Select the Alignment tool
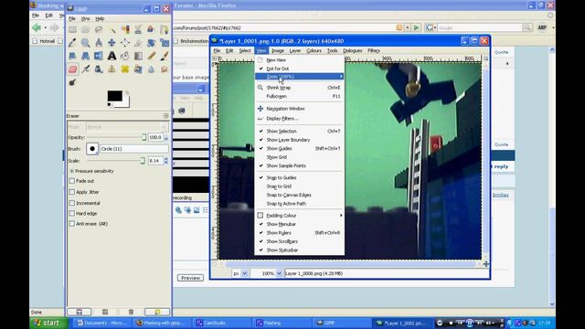Screen dimensions: 585x329 pos(125,43)
